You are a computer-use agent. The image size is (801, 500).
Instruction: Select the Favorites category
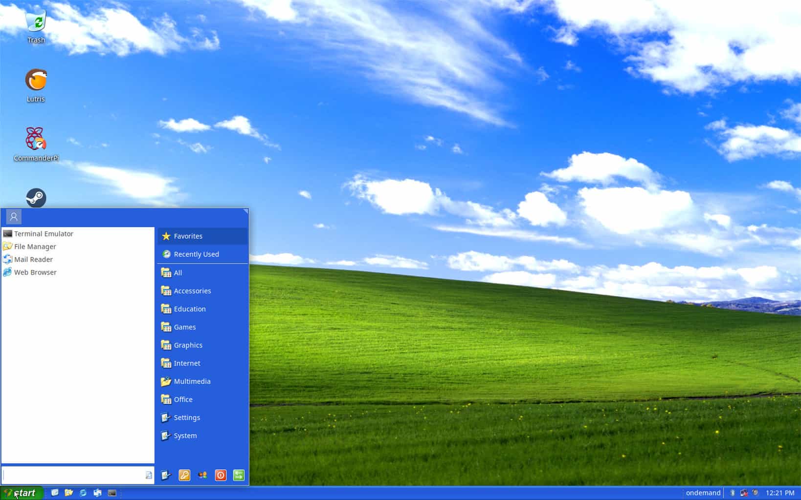[x=202, y=236]
